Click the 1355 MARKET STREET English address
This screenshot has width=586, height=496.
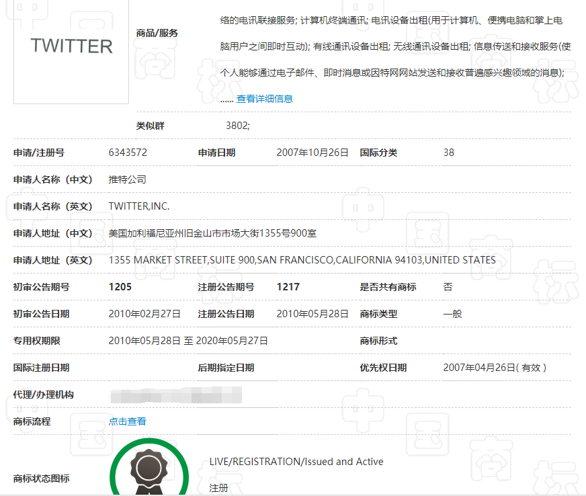coord(302,260)
